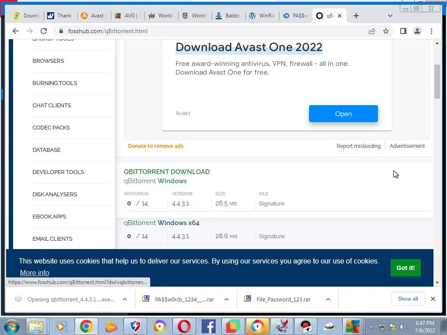Click Donate to remove ads
Image resolution: width=447 pixels, height=335 pixels.
coord(156,146)
